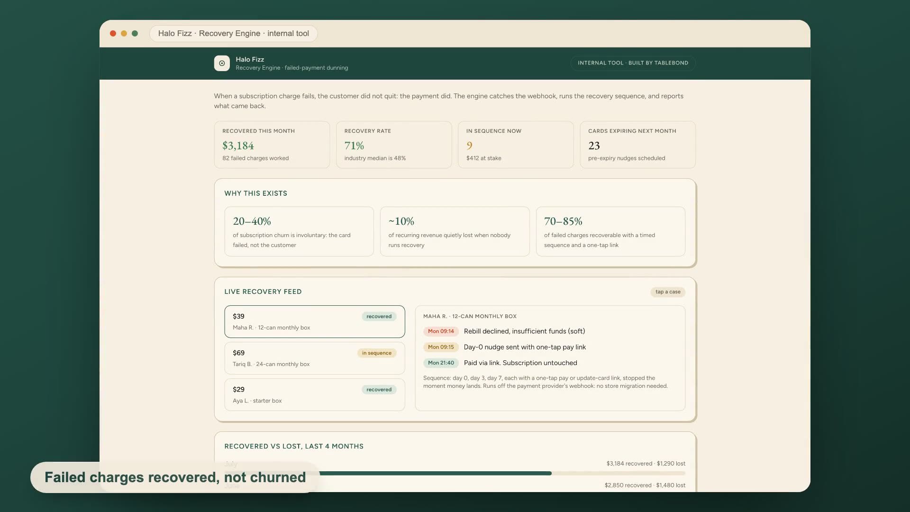Click the July recovered vs lost progress bar

pyautogui.click(x=455, y=473)
